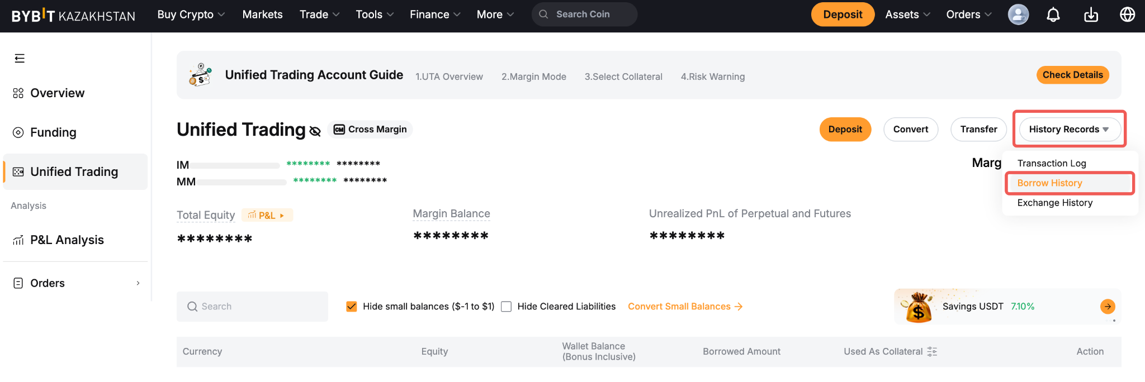Click Check Details button
1145x382 pixels.
click(1073, 75)
